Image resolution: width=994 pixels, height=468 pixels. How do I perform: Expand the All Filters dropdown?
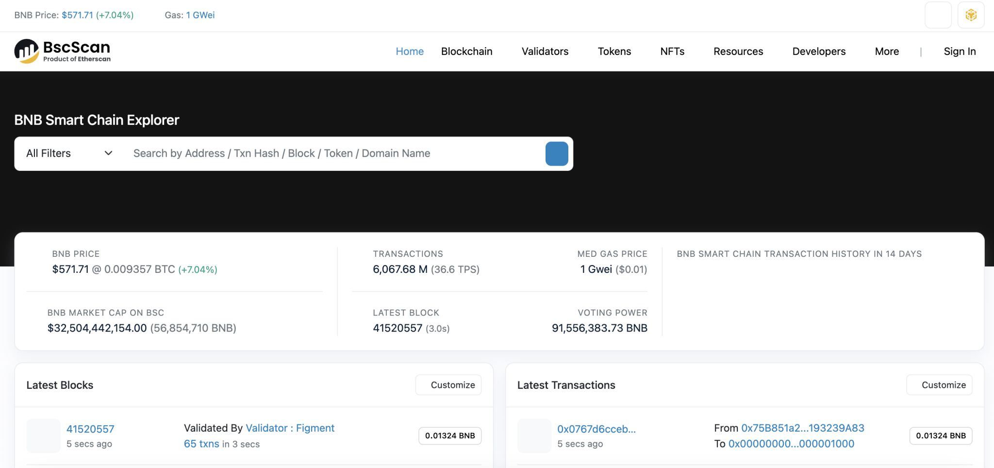(x=69, y=153)
